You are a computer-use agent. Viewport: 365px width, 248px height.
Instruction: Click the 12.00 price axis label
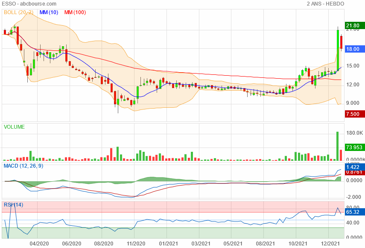(353, 85)
